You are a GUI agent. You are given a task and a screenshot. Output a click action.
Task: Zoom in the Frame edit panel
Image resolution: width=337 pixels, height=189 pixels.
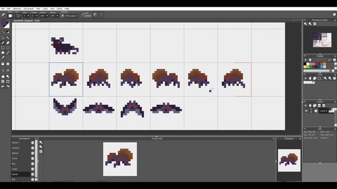(x=41, y=142)
